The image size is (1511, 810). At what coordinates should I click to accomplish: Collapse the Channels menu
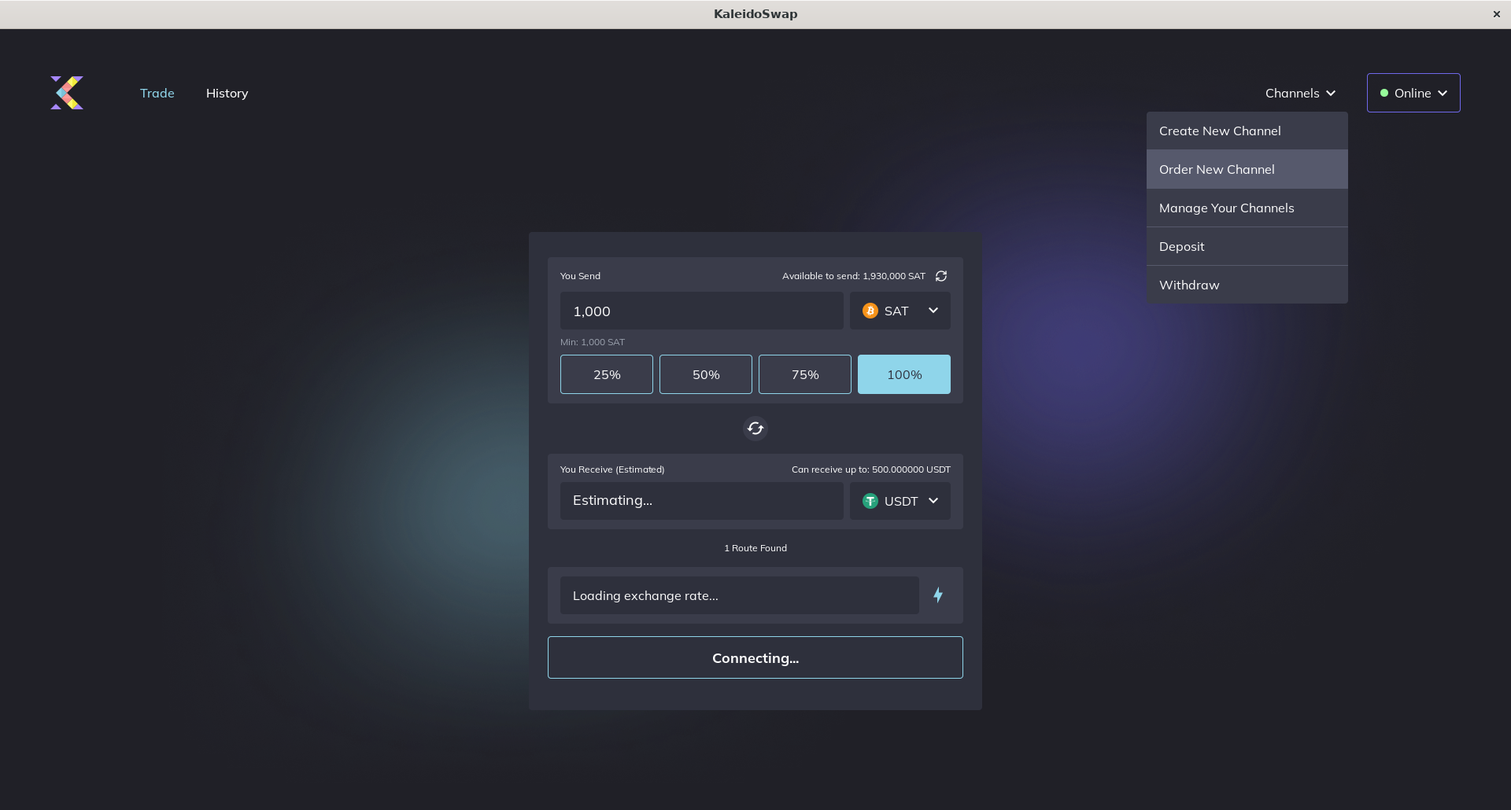coord(1300,93)
